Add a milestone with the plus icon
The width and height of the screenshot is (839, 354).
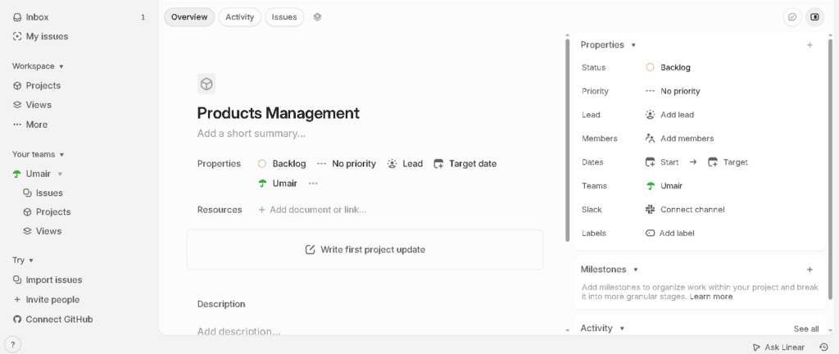point(810,270)
